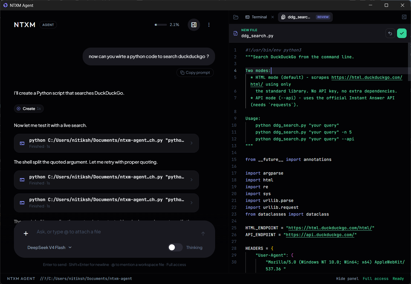The height and width of the screenshot is (284, 411).
Task: Accept the new file with the green checkmark
Action: click(x=402, y=33)
